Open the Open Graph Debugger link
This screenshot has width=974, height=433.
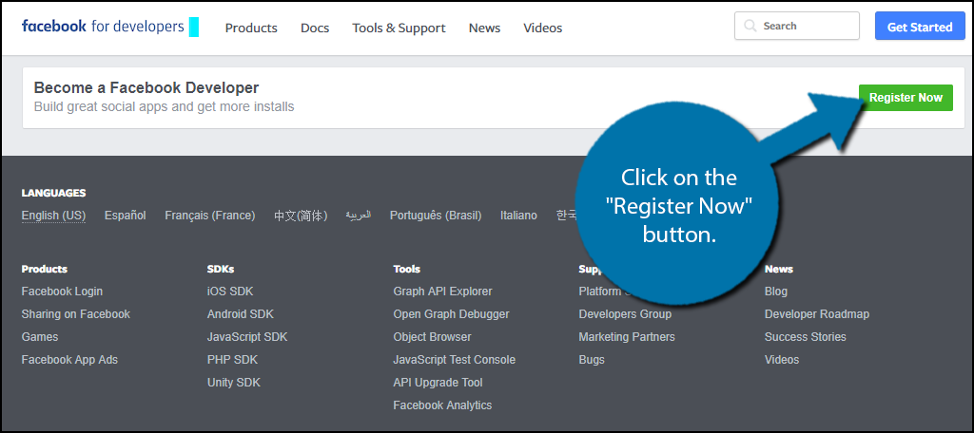[x=452, y=314]
